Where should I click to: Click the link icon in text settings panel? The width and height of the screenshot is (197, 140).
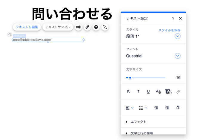pos(178,92)
